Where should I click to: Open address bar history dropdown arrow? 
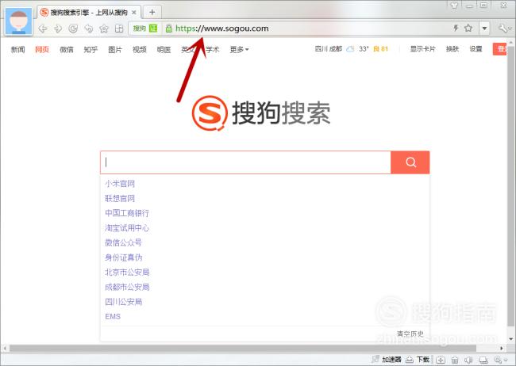pos(484,29)
